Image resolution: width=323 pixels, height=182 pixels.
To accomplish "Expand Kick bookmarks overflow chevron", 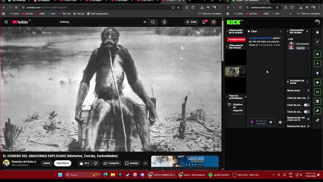I will pyautogui.click(x=290, y=14).
